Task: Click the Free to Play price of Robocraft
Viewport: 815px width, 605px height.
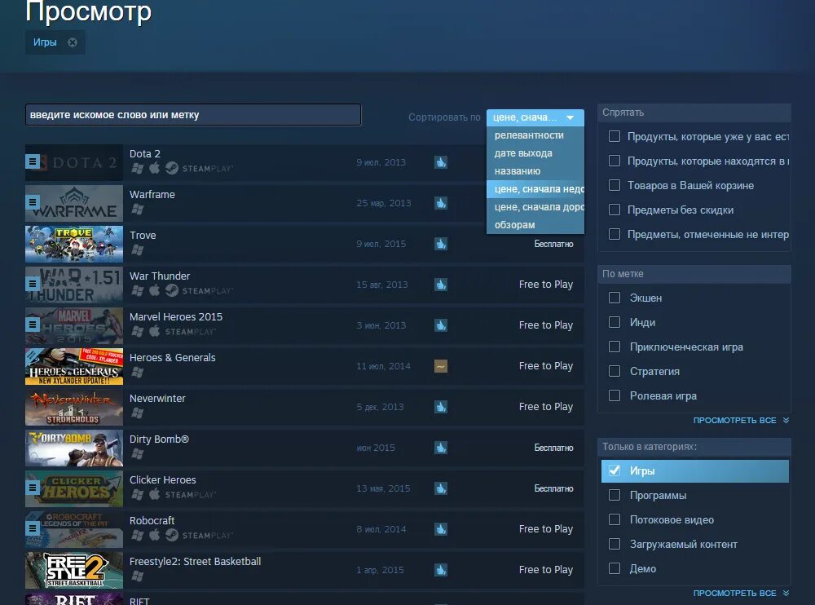Action: [546, 529]
